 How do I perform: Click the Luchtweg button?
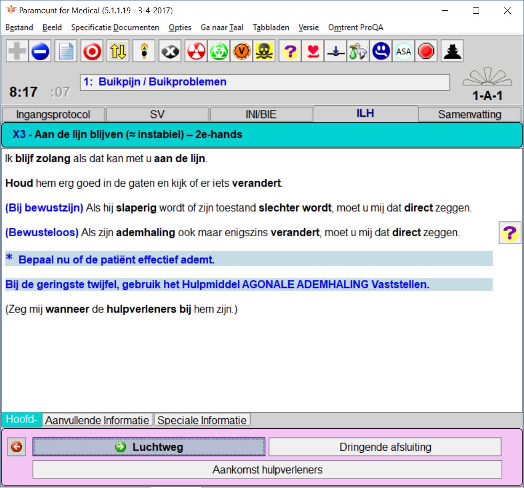149,446
